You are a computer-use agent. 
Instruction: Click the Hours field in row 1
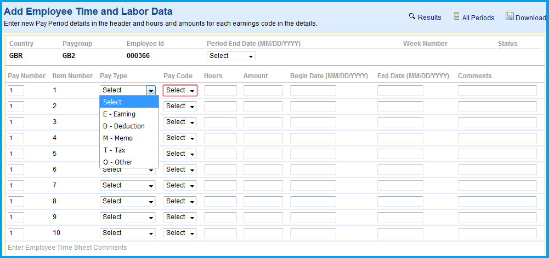coord(220,90)
